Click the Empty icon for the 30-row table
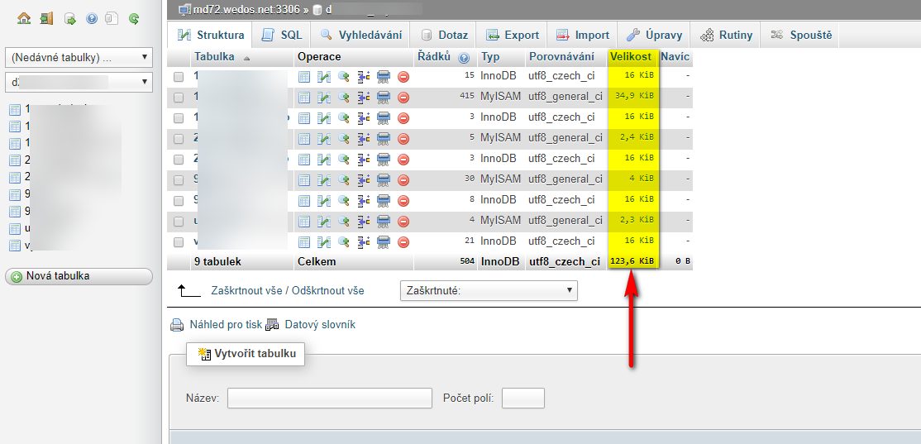 pyautogui.click(x=383, y=180)
